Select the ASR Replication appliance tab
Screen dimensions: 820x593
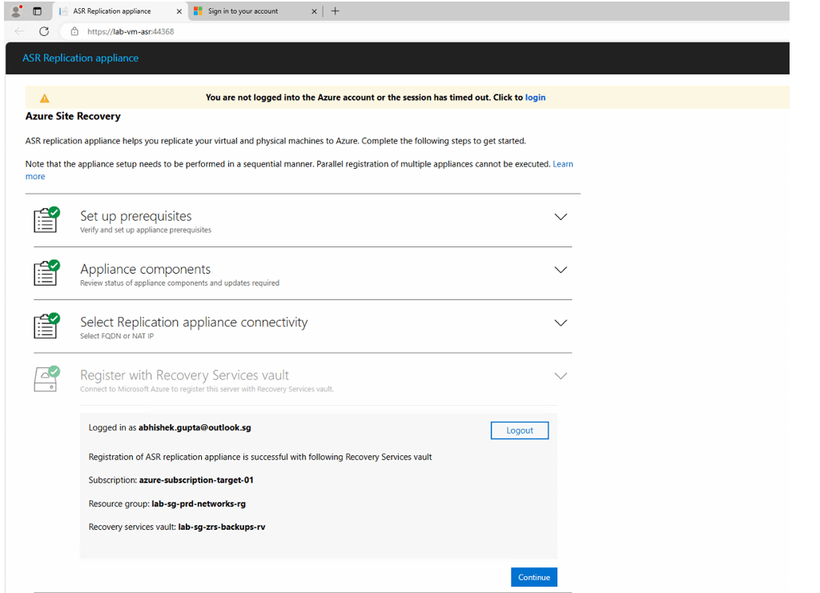121,11
